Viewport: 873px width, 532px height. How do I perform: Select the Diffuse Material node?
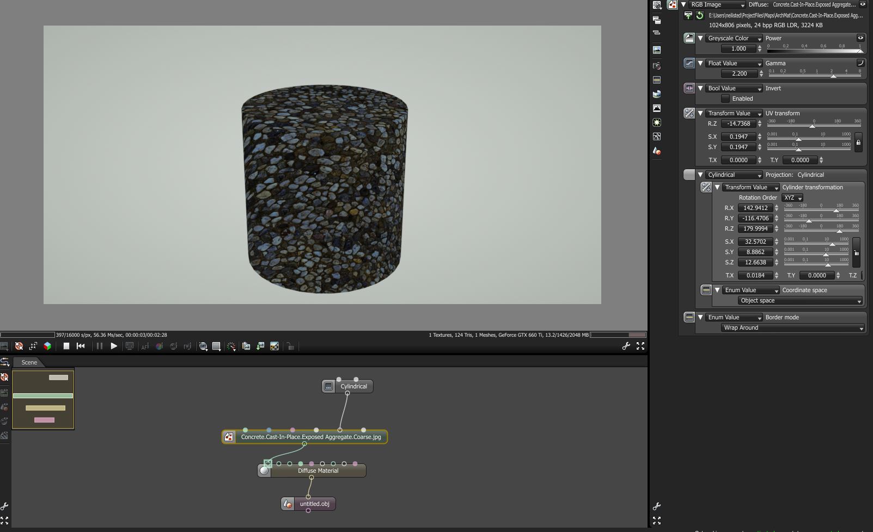pyautogui.click(x=318, y=471)
